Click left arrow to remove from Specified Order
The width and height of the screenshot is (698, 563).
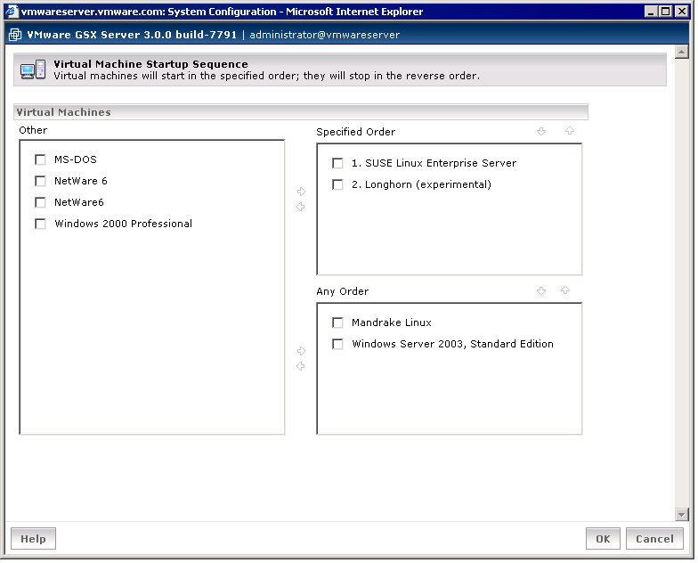(x=301, y=207)
